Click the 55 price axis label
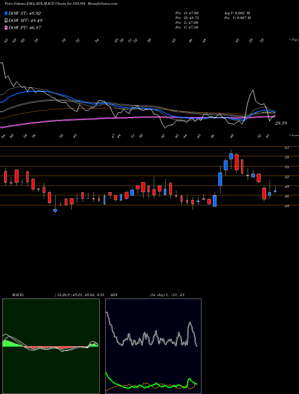 [286, 167]
